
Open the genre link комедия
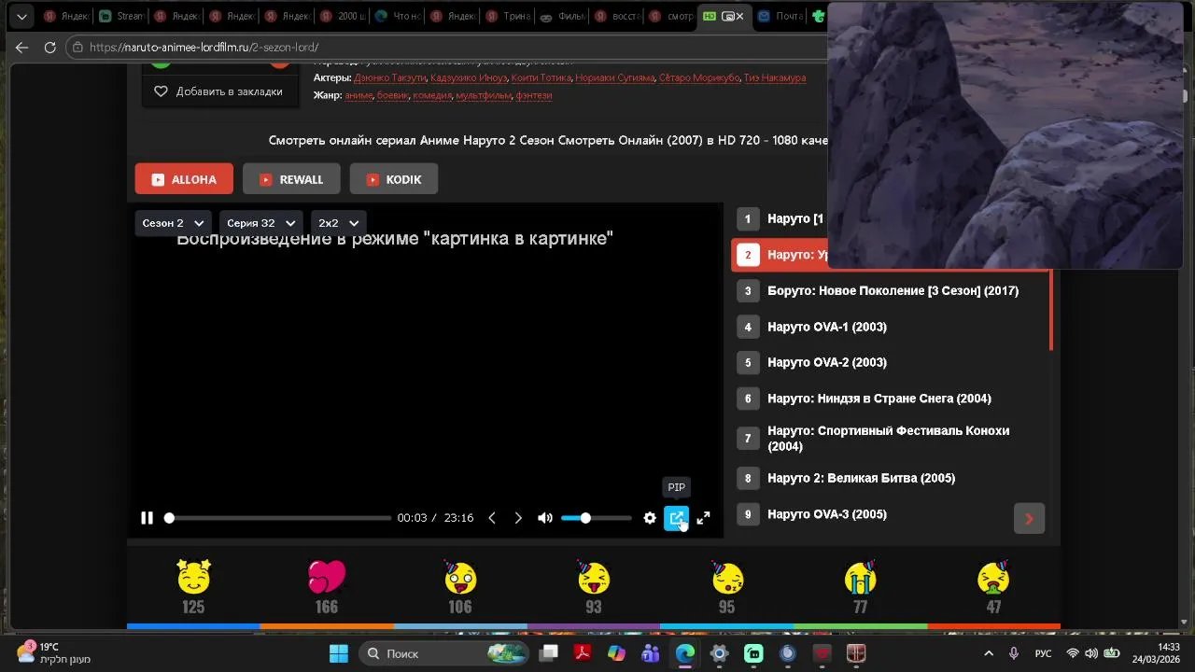click(432, 95)
